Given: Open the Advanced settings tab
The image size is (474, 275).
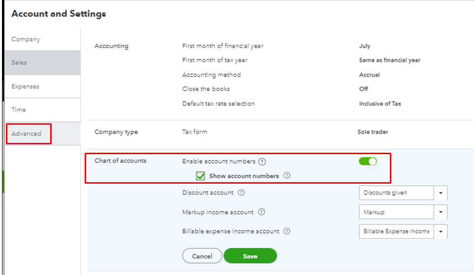Looking at the screenshot, I should 27,134.
